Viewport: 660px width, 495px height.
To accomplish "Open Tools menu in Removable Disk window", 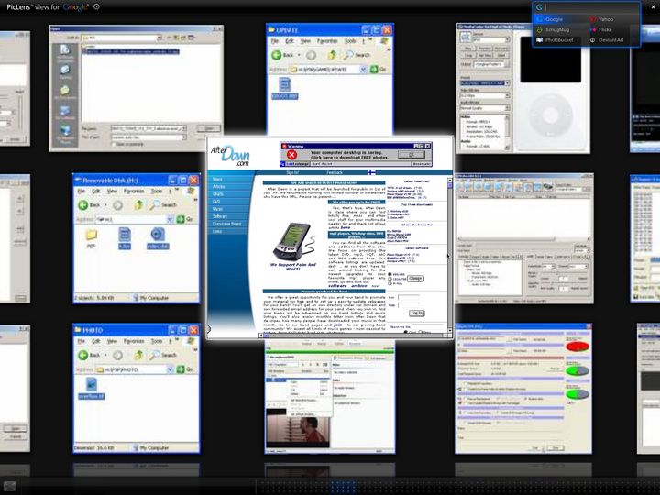I will click(x=157, y=191).
